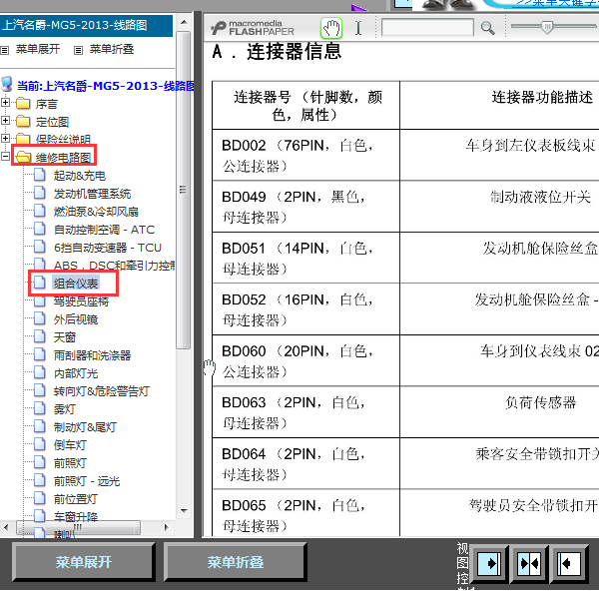Open 6挡自动变速器 - TCU document

pos(108,248)
